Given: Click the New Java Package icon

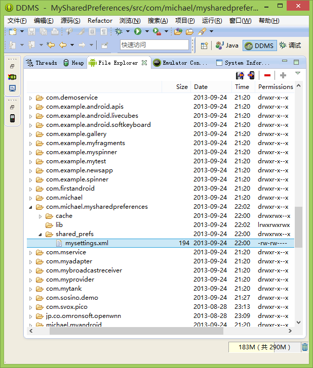Looking at the screenshot, I should point(178,31).
